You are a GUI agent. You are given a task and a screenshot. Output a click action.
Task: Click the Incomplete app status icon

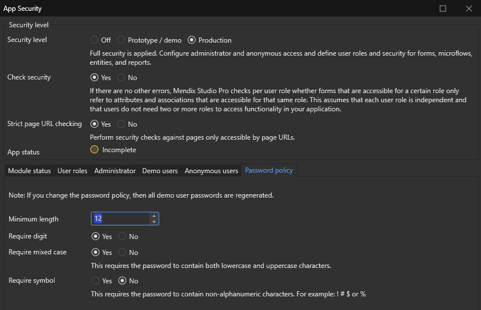tap(94, 150)
